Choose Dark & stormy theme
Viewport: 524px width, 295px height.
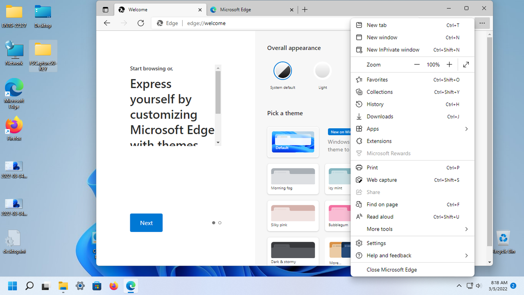coord(293,252)
